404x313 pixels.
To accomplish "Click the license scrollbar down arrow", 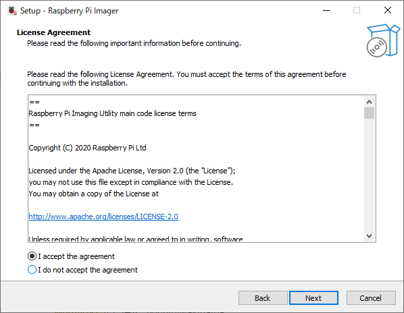I will [370, 236].
